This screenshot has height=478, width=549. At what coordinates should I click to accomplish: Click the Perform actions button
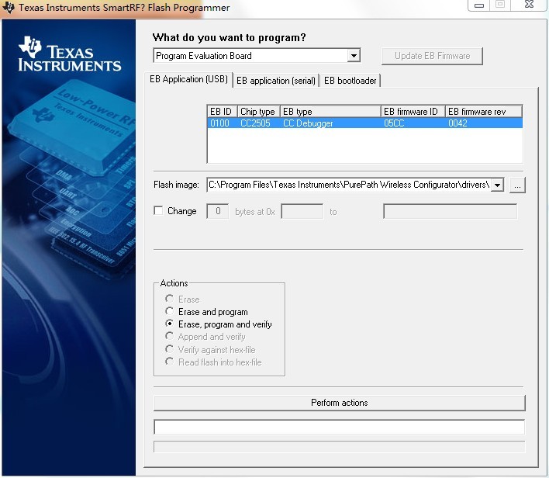pyautogui.click(x=340, y=403)
